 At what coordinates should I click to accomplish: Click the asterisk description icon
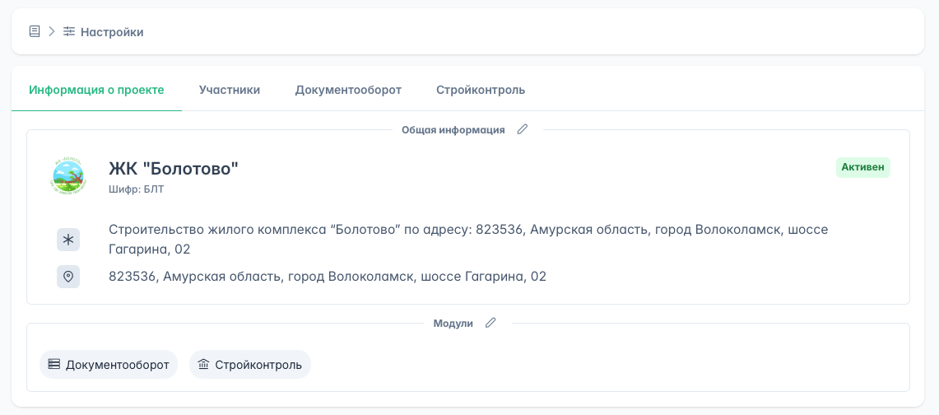click(x=68, y=240)
